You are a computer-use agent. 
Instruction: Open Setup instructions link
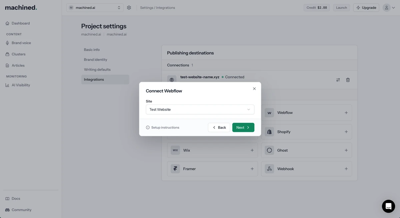tap(163, 127)
